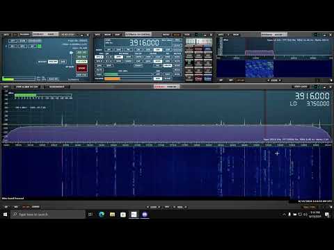Select the red-and-white center tab of the main spectrum title bar
This screenshot has width=334, height=250.
(166, 87)
